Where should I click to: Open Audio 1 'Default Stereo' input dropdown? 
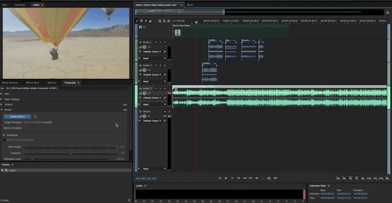pos(152,52)
